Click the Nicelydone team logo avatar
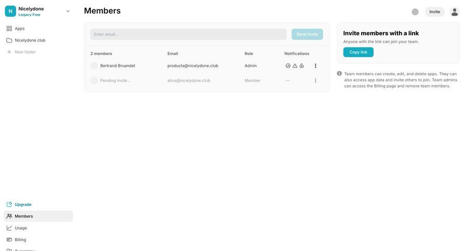 [10, 11]
